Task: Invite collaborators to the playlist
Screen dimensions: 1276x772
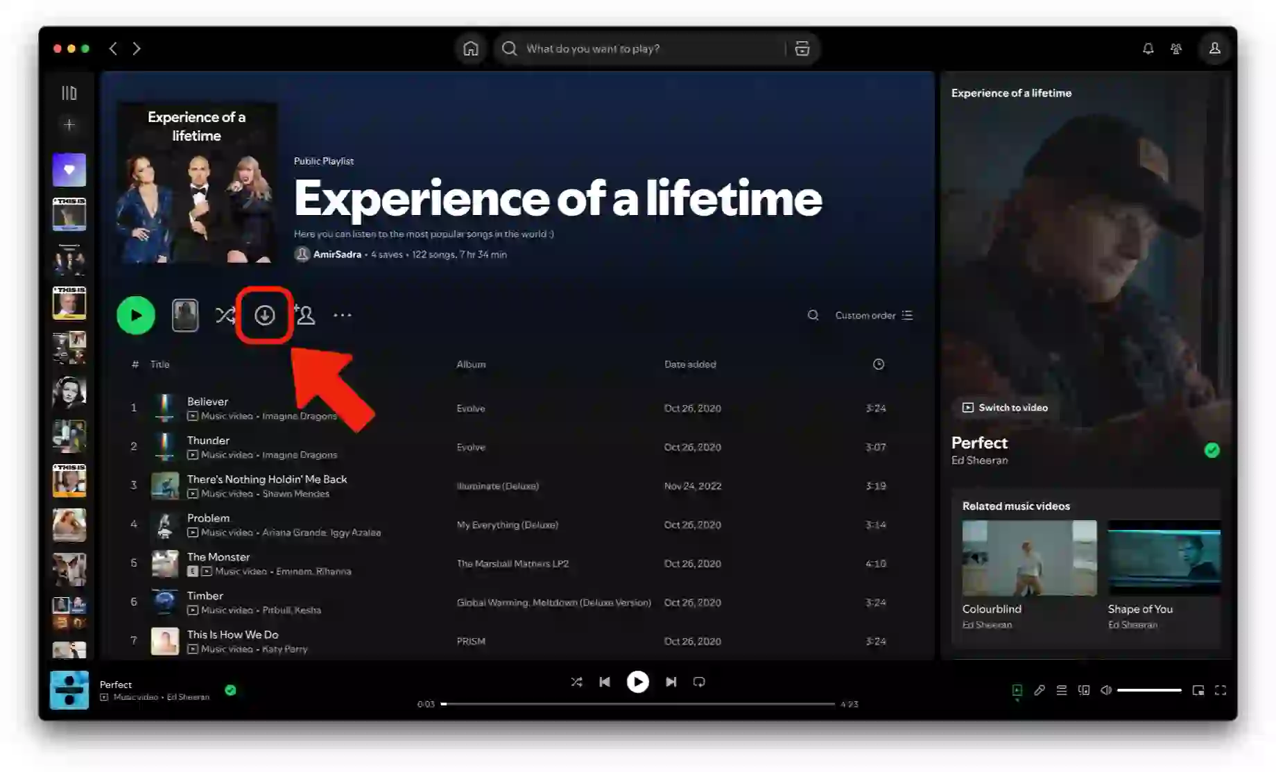Action: pyautogui.click(x=304, y=315)
